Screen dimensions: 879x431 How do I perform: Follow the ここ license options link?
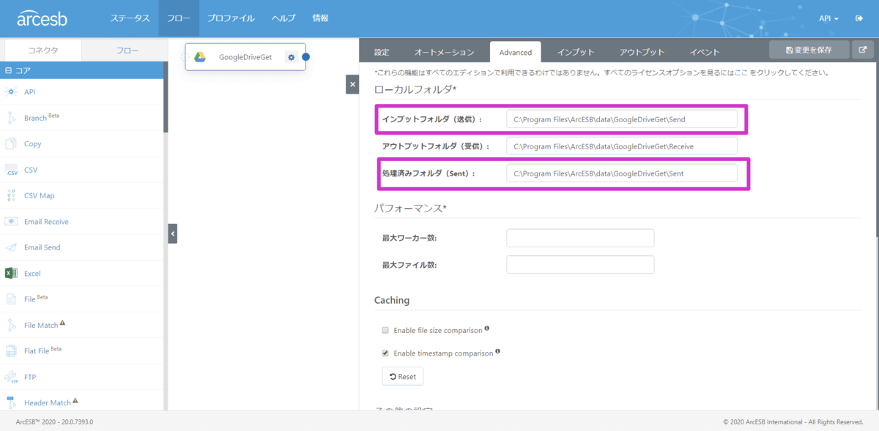[741, 73]
